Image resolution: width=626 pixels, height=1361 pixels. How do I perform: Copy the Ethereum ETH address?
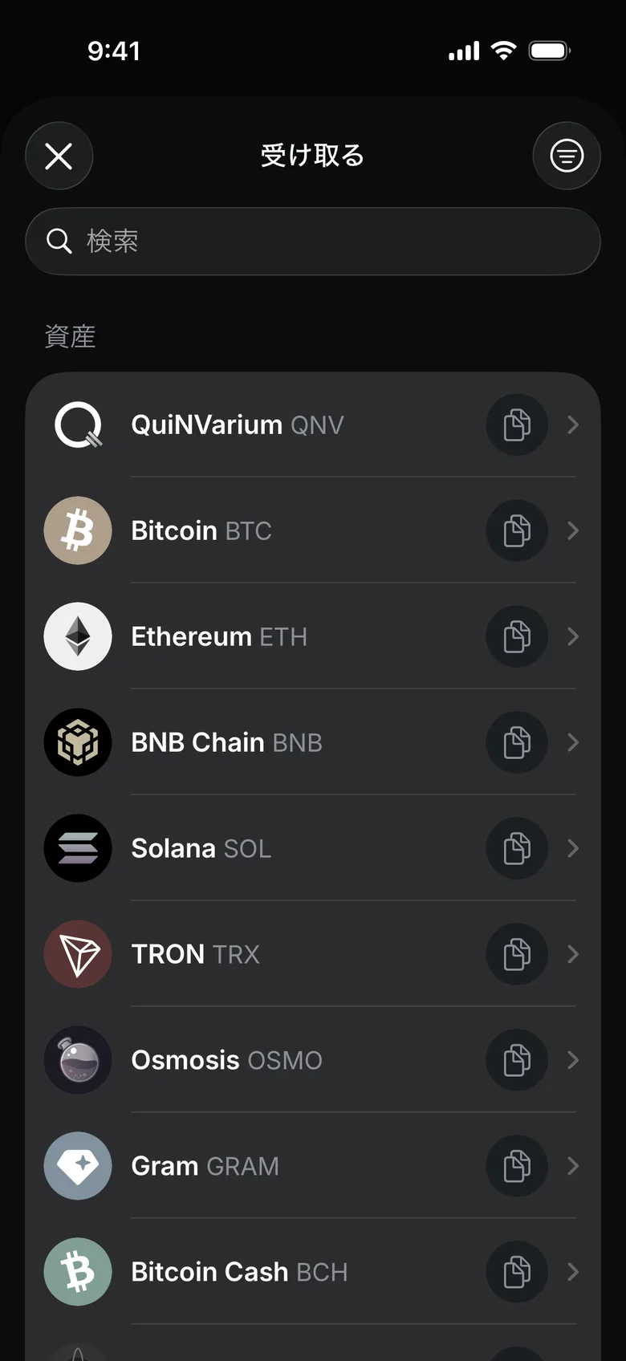[517, 636]
